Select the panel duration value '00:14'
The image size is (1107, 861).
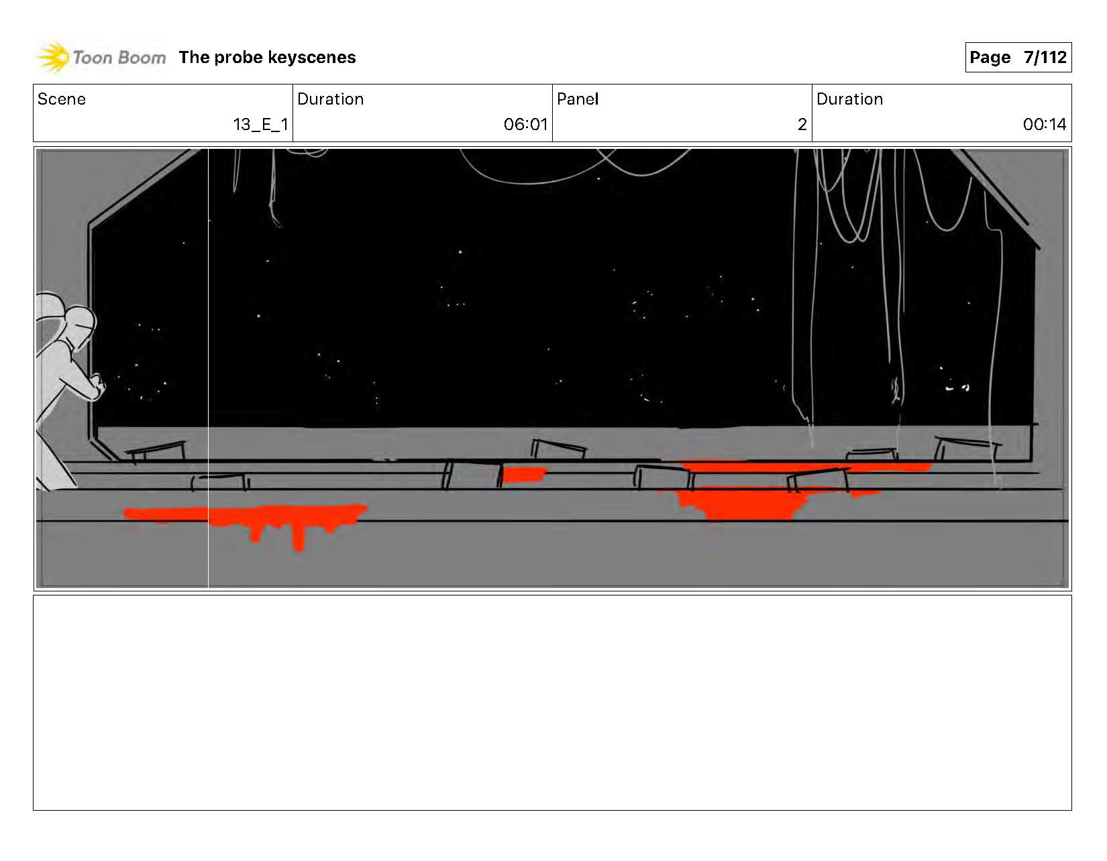[x=1044, y=125]
